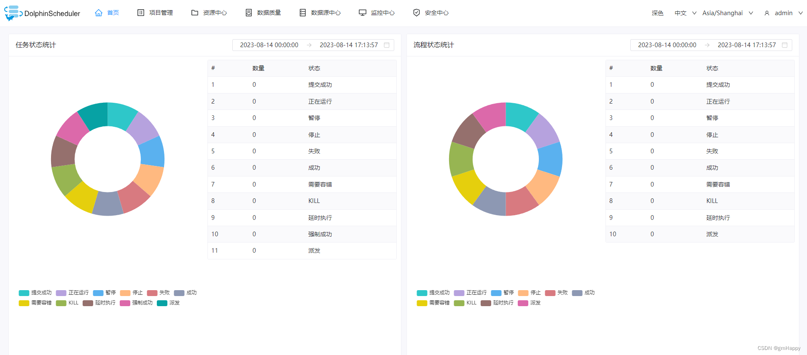Viewport: 807px width, 355px height.
Task: Click the user icon beside admin
Action: [x=767, y=13]
